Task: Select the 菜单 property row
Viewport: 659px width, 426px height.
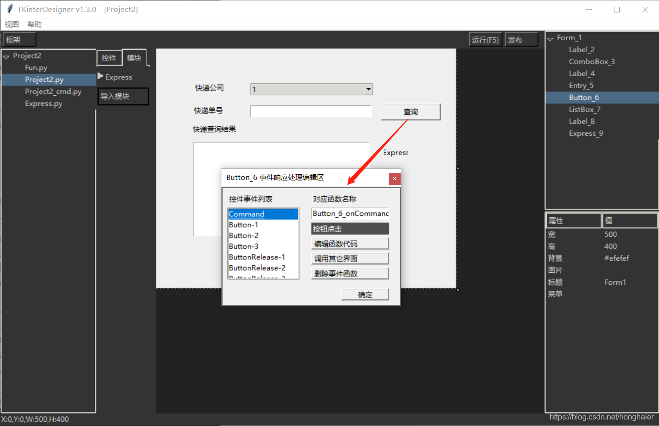Action: click(602, 294)
